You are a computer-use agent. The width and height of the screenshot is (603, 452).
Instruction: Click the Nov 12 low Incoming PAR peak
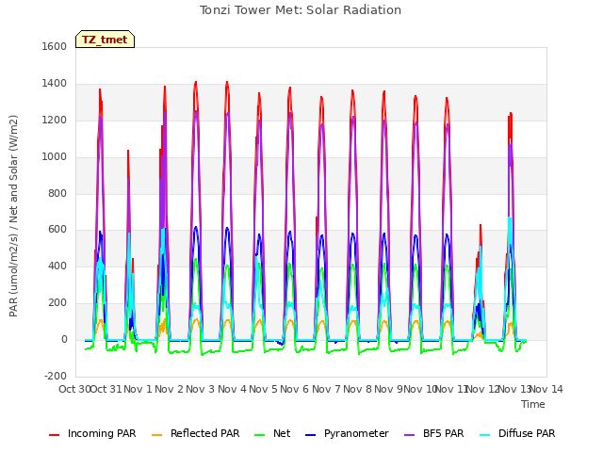coord(481,226)
